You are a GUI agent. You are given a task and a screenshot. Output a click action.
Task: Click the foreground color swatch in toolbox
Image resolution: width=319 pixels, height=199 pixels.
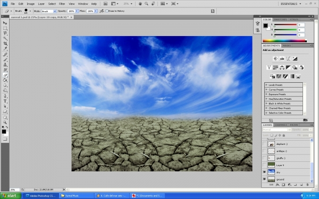pyautogui.click(x=4, y=132)
